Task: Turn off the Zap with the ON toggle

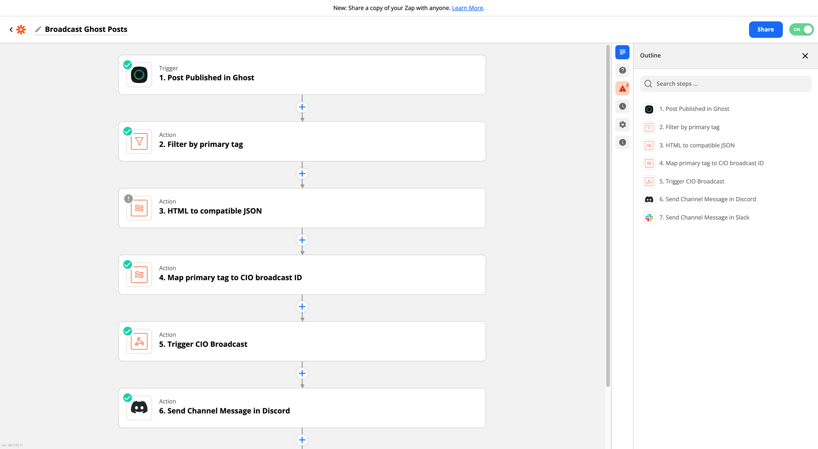Action: [x=801, y=29]
